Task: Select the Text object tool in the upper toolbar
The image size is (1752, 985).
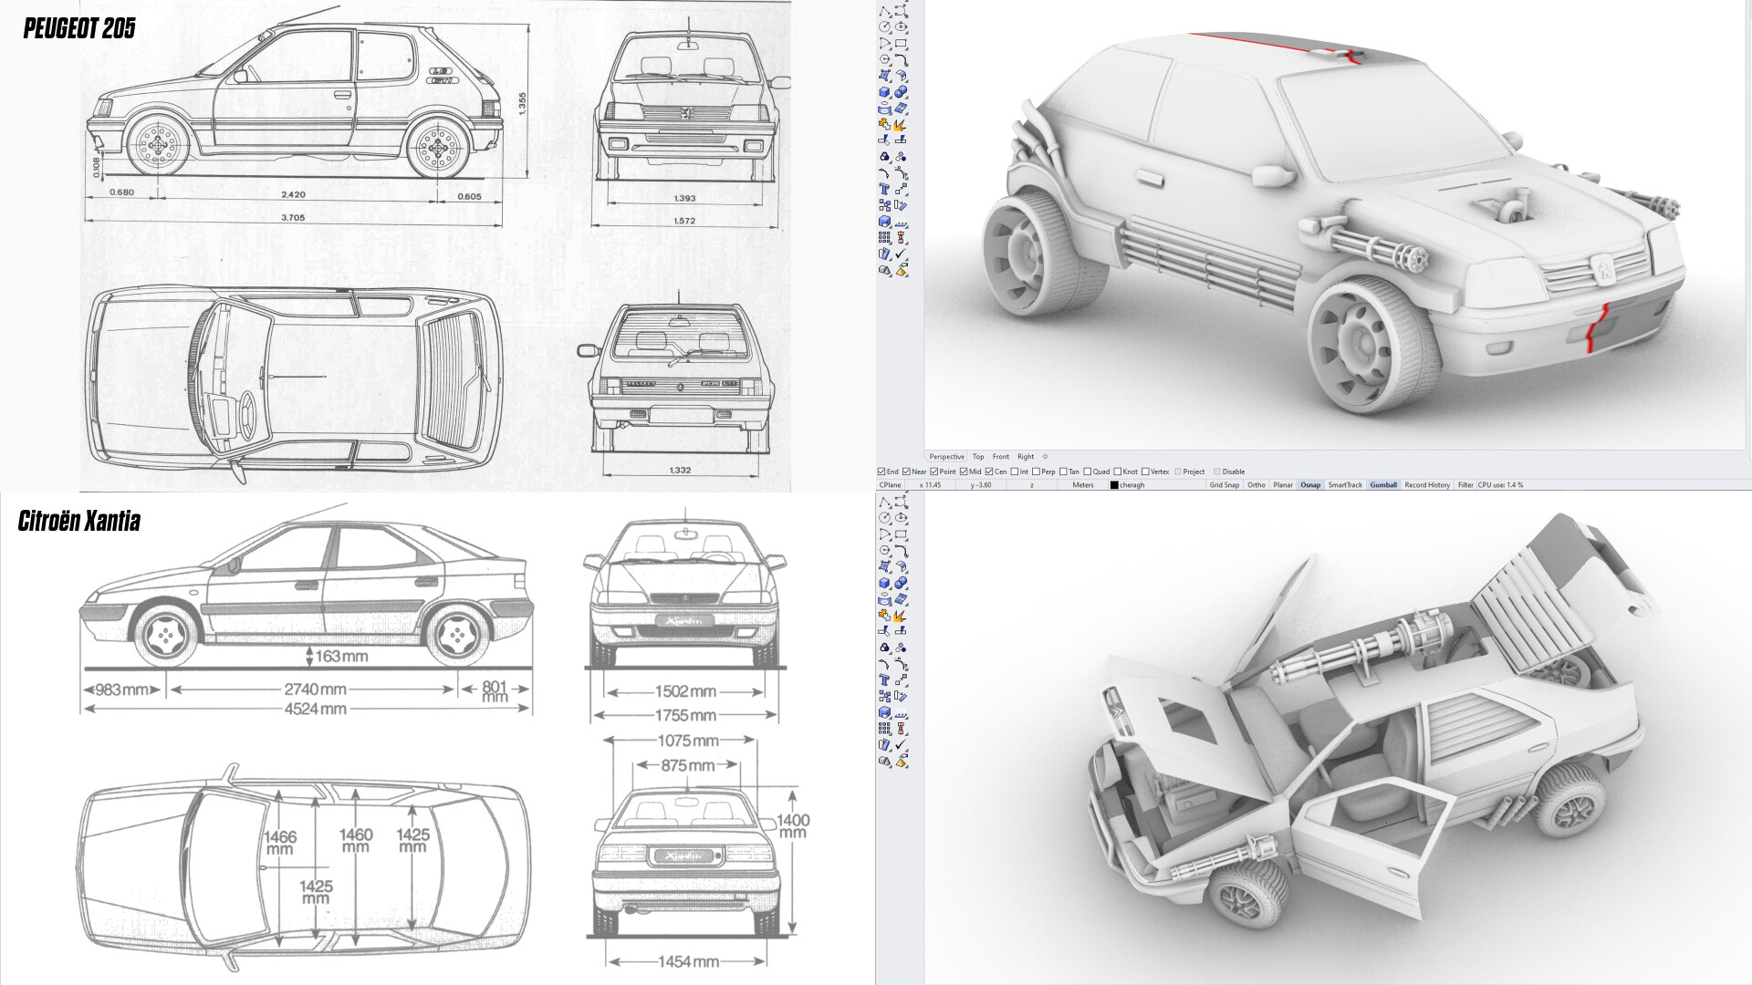Action: click(x=885, y=189)
